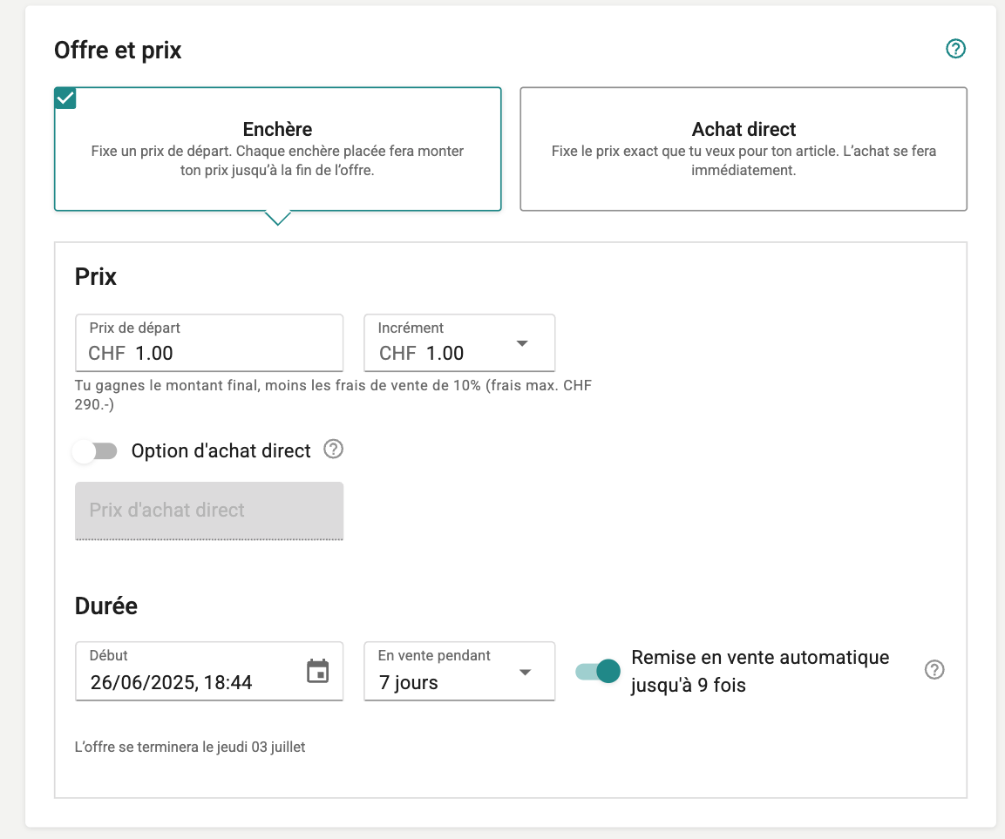Select the Achat direct offer type card

pyautogui.click(x=744, y=149)
